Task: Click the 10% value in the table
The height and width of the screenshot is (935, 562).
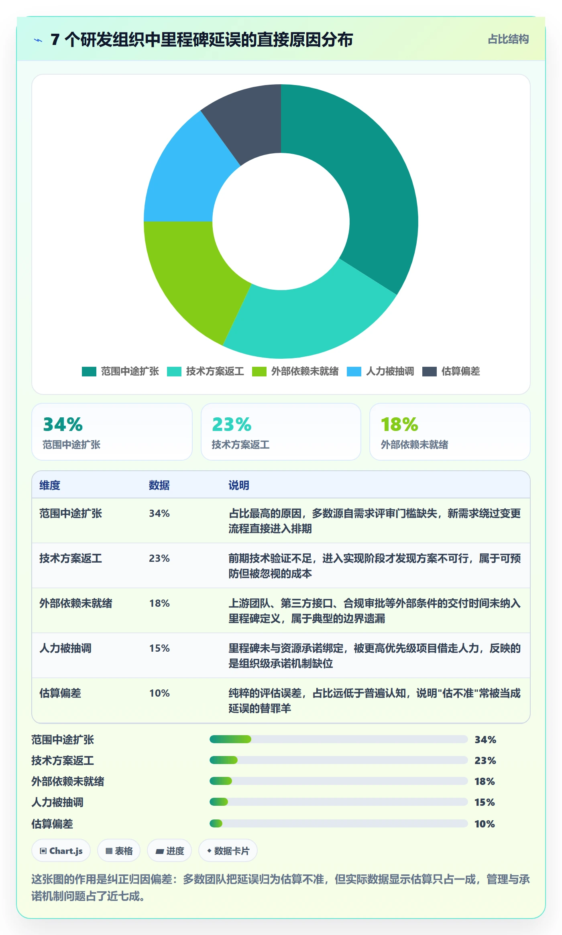Action: [x=159, y=693]
